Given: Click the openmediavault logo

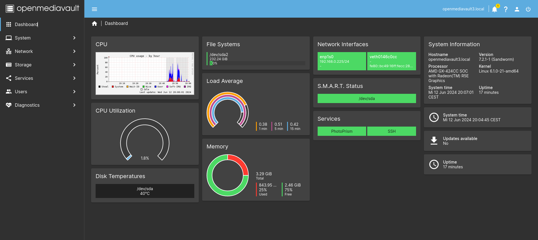Looking at the screenshot, I should click(x=42, y=9).
